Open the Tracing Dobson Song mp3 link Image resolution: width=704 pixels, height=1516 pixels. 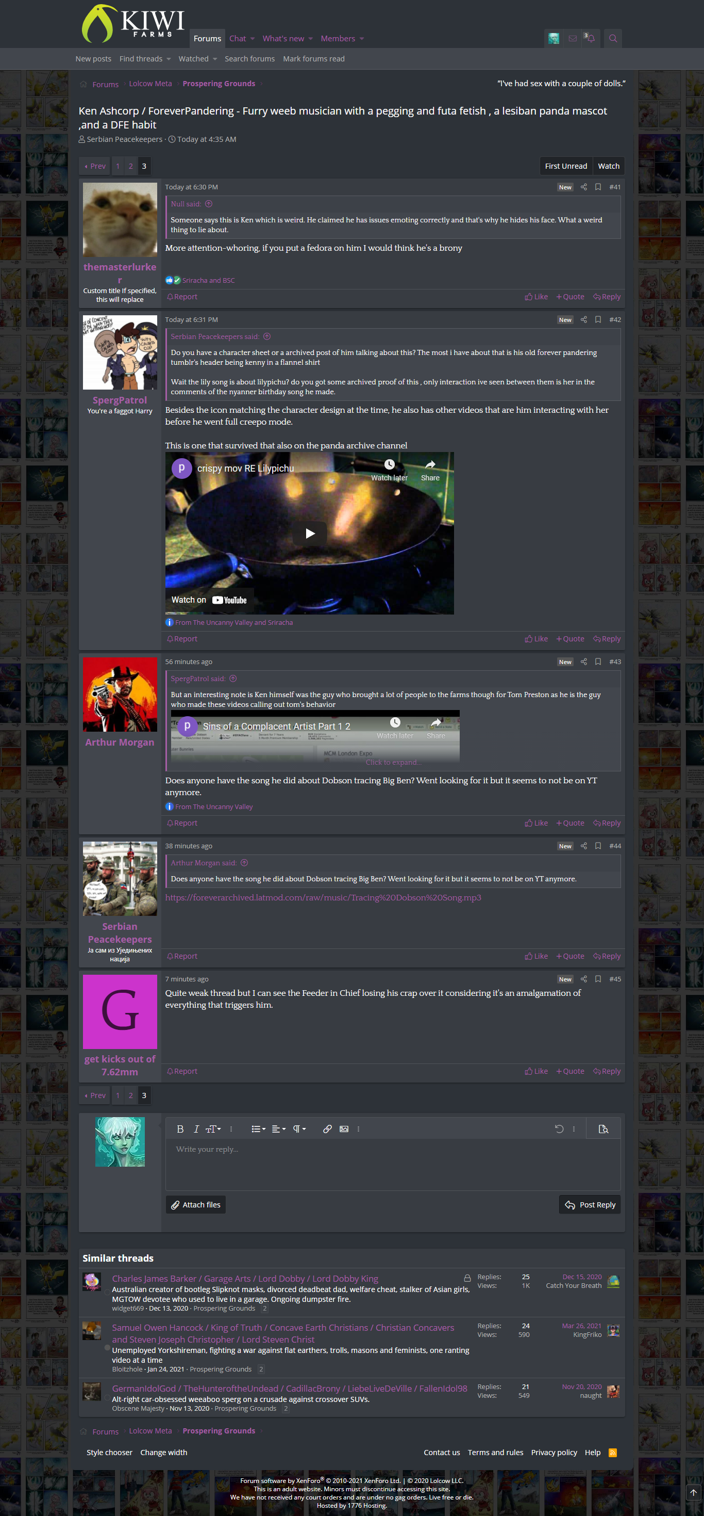tap(323, 897)
